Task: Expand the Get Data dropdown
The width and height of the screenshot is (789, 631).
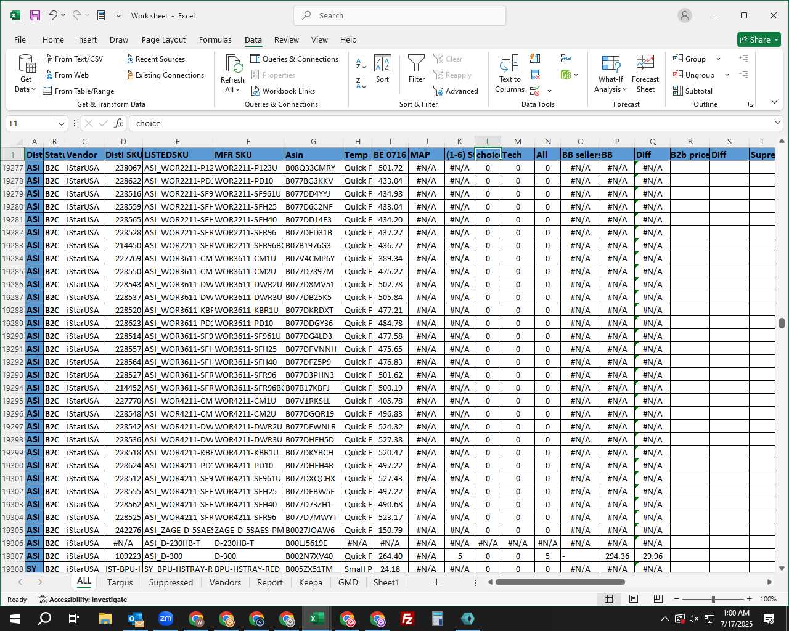Action: pos(26,84)
